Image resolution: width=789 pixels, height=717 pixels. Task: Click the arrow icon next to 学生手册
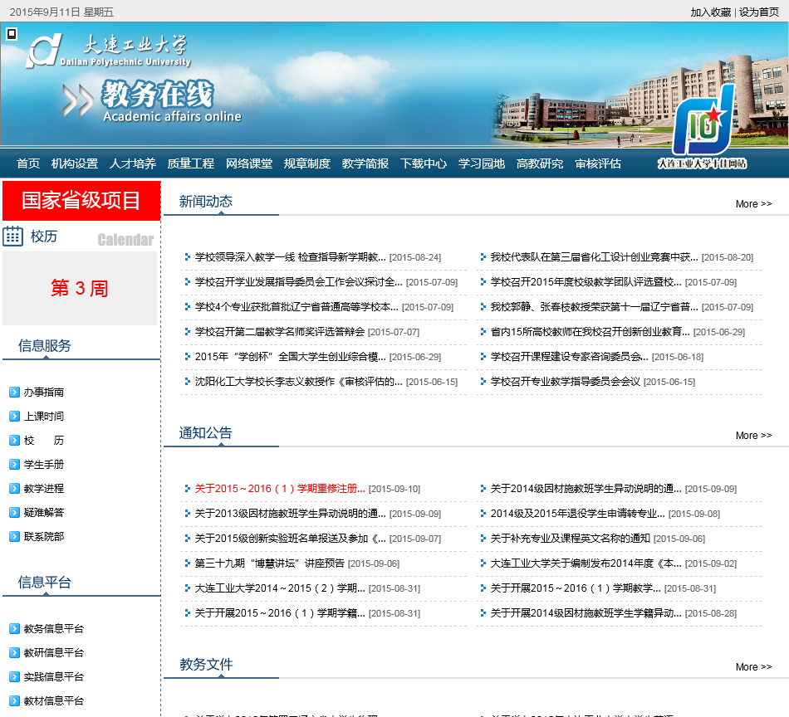tap(15, 465)
